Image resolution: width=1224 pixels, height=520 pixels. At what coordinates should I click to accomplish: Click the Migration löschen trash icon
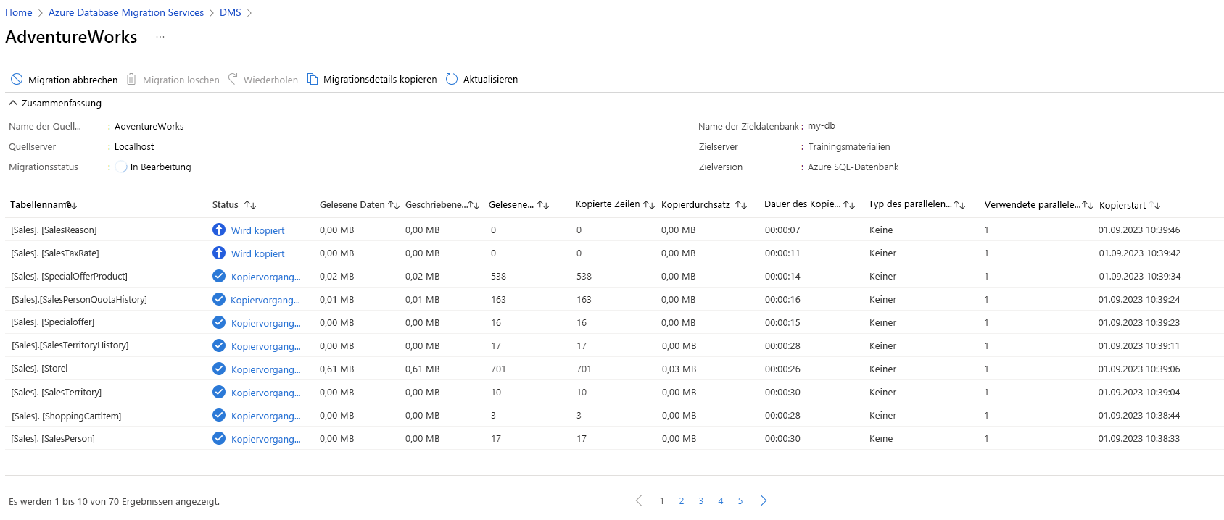click(131, 79)
